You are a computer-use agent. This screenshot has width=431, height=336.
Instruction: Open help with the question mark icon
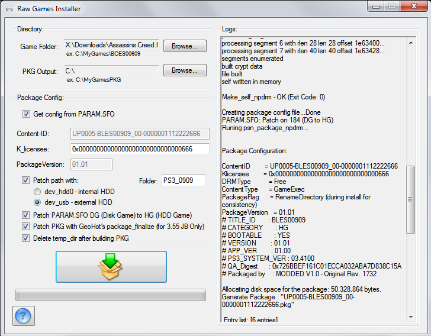23,316
